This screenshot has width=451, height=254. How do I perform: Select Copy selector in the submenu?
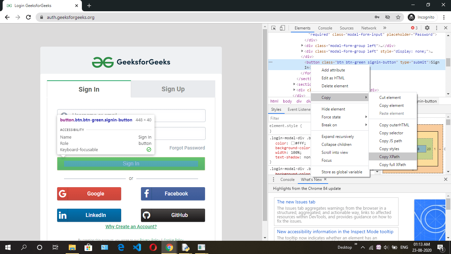[393, 133]
